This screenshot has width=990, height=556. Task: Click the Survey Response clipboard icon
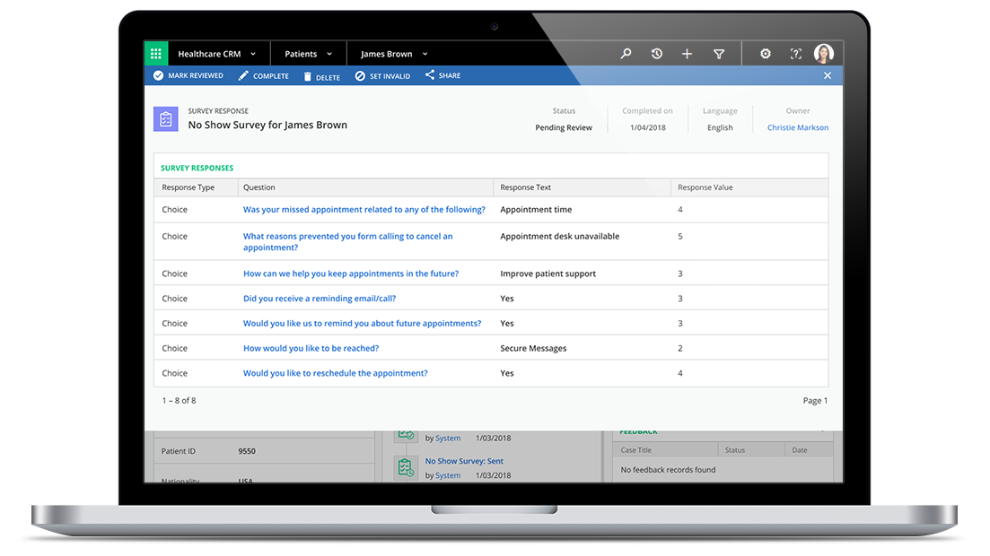(165, 118)
